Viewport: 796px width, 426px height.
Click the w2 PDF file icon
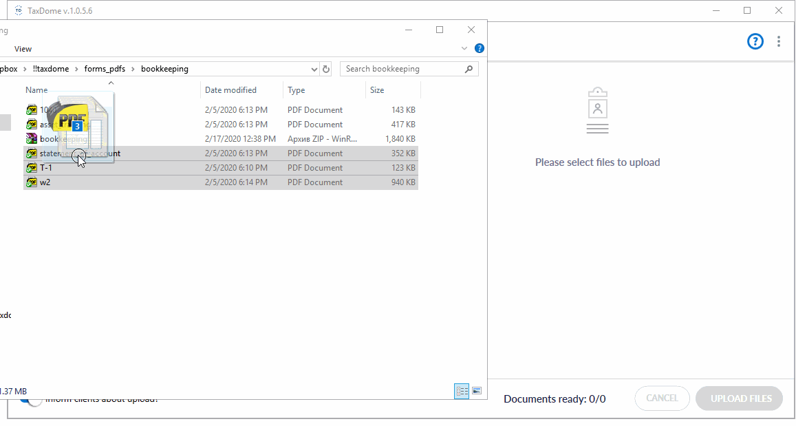(32, 182)
